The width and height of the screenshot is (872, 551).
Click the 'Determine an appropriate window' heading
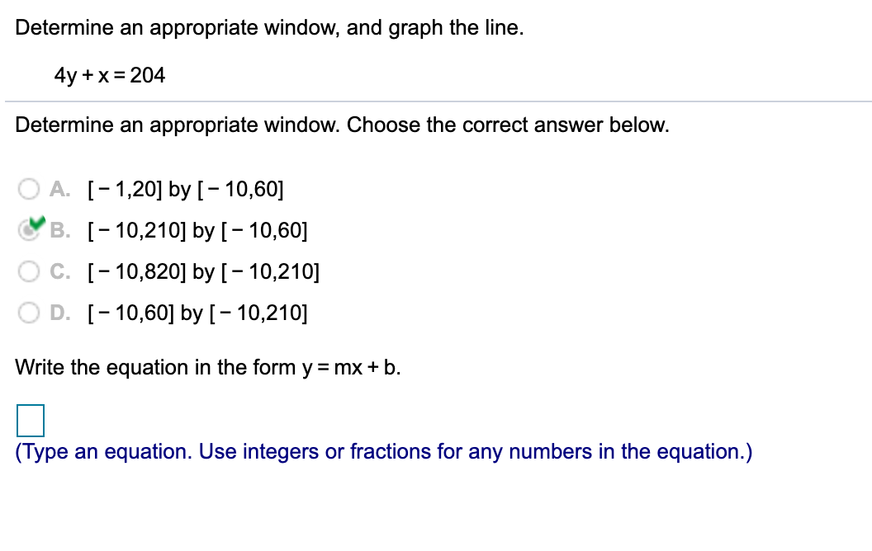click(x=343, y=125)
